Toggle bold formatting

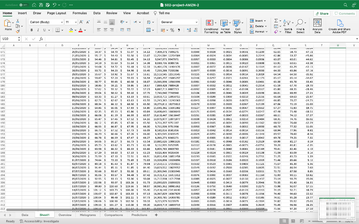[x=32, y=30]
